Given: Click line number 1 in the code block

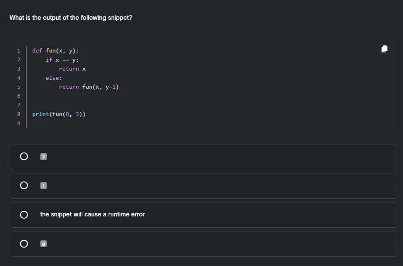Looking at the screenshot, I should point(19,51).
